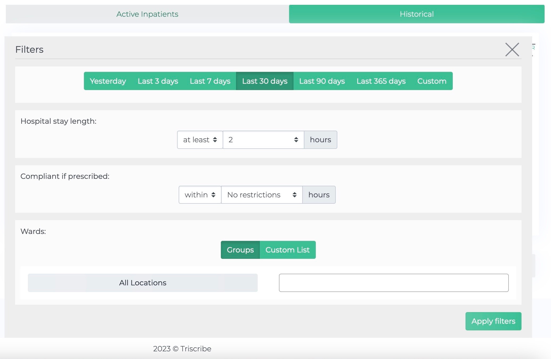Switch to the Historical tab
Image resolution: width=551 pixels, height=359 pixels.
(417, 14)
